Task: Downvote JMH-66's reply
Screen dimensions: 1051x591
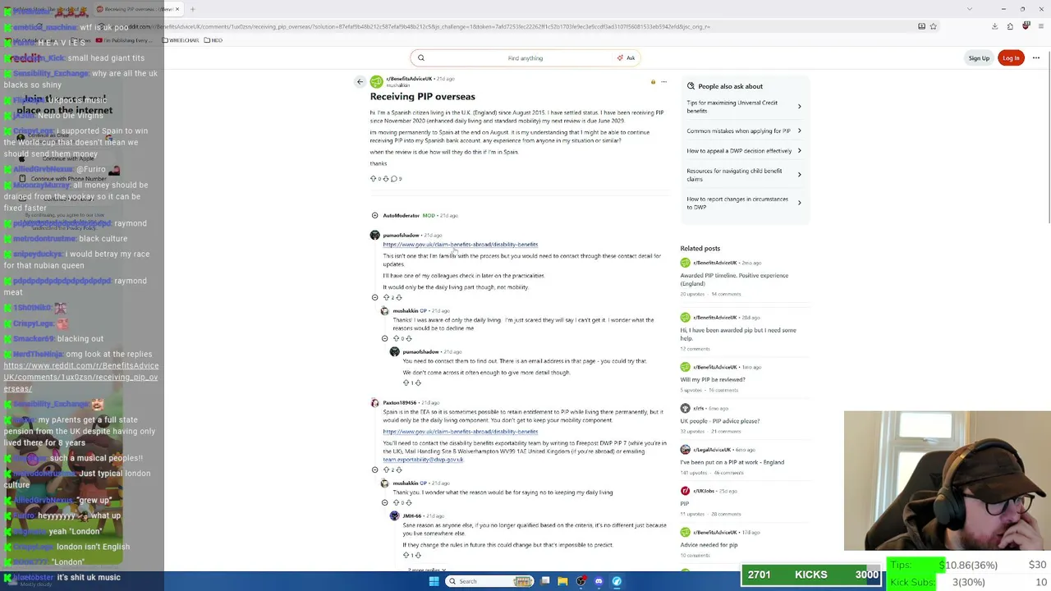Action: pos(418,555)
